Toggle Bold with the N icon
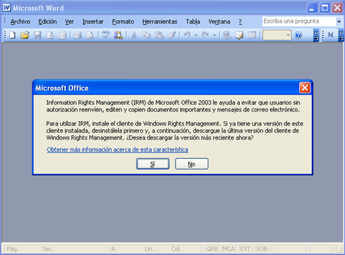 pyautogui.click(x=331, y=35)
